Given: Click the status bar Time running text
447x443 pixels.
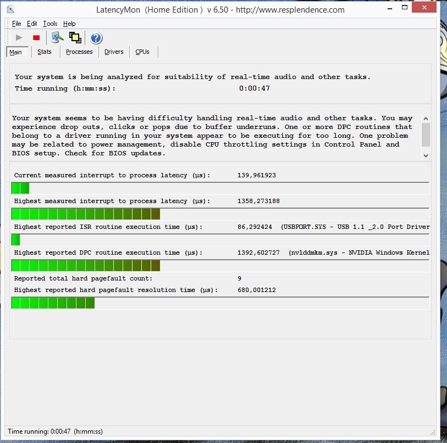Looking at the screenshot, I should tap(55, 431).
